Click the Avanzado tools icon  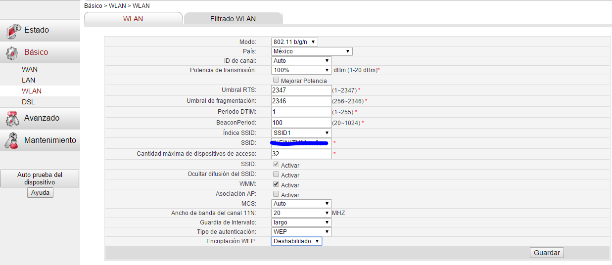click(x=12, y=119)
